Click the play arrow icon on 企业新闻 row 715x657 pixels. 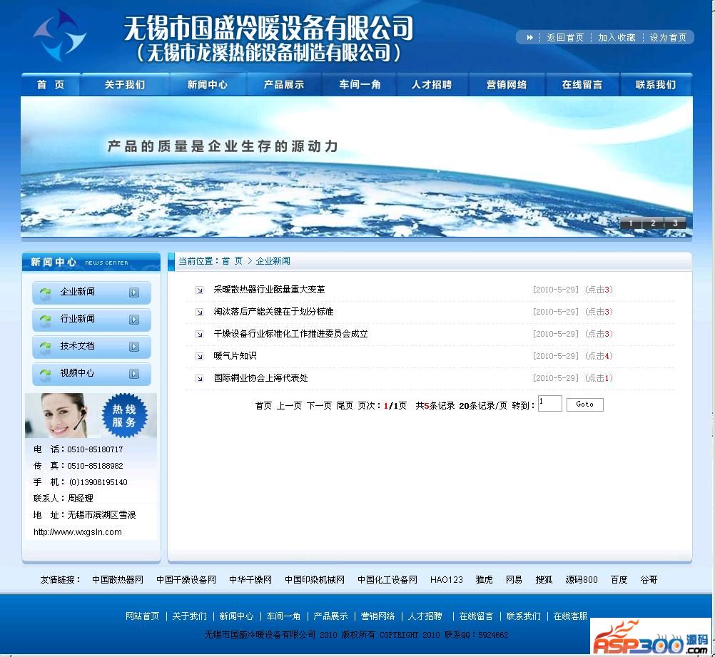point(134,292)
